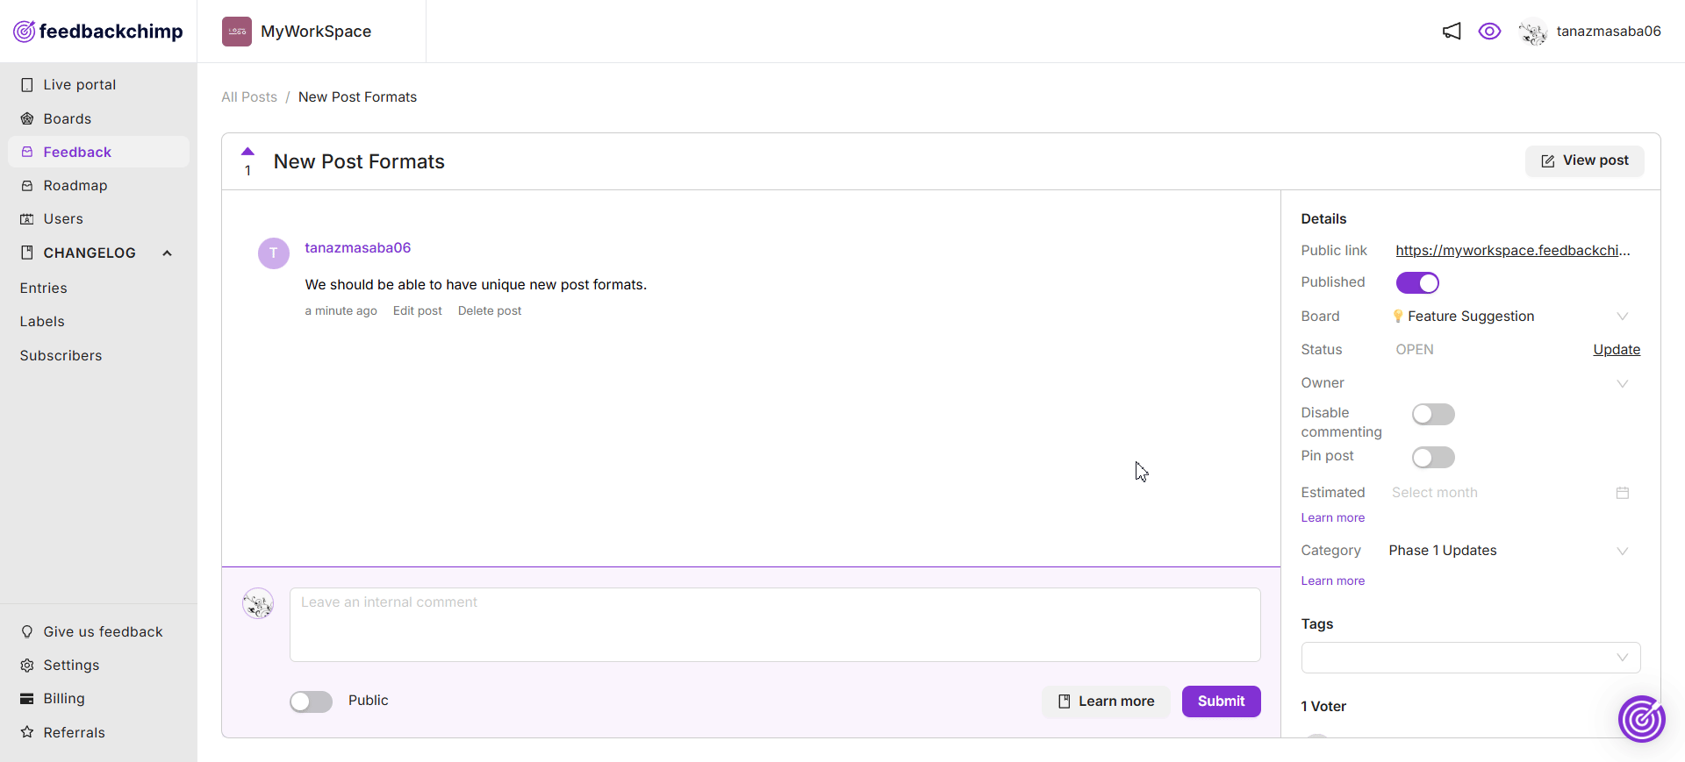Click Learn more under Estimated
The image size is (1685, 762).
[1332, 518]
